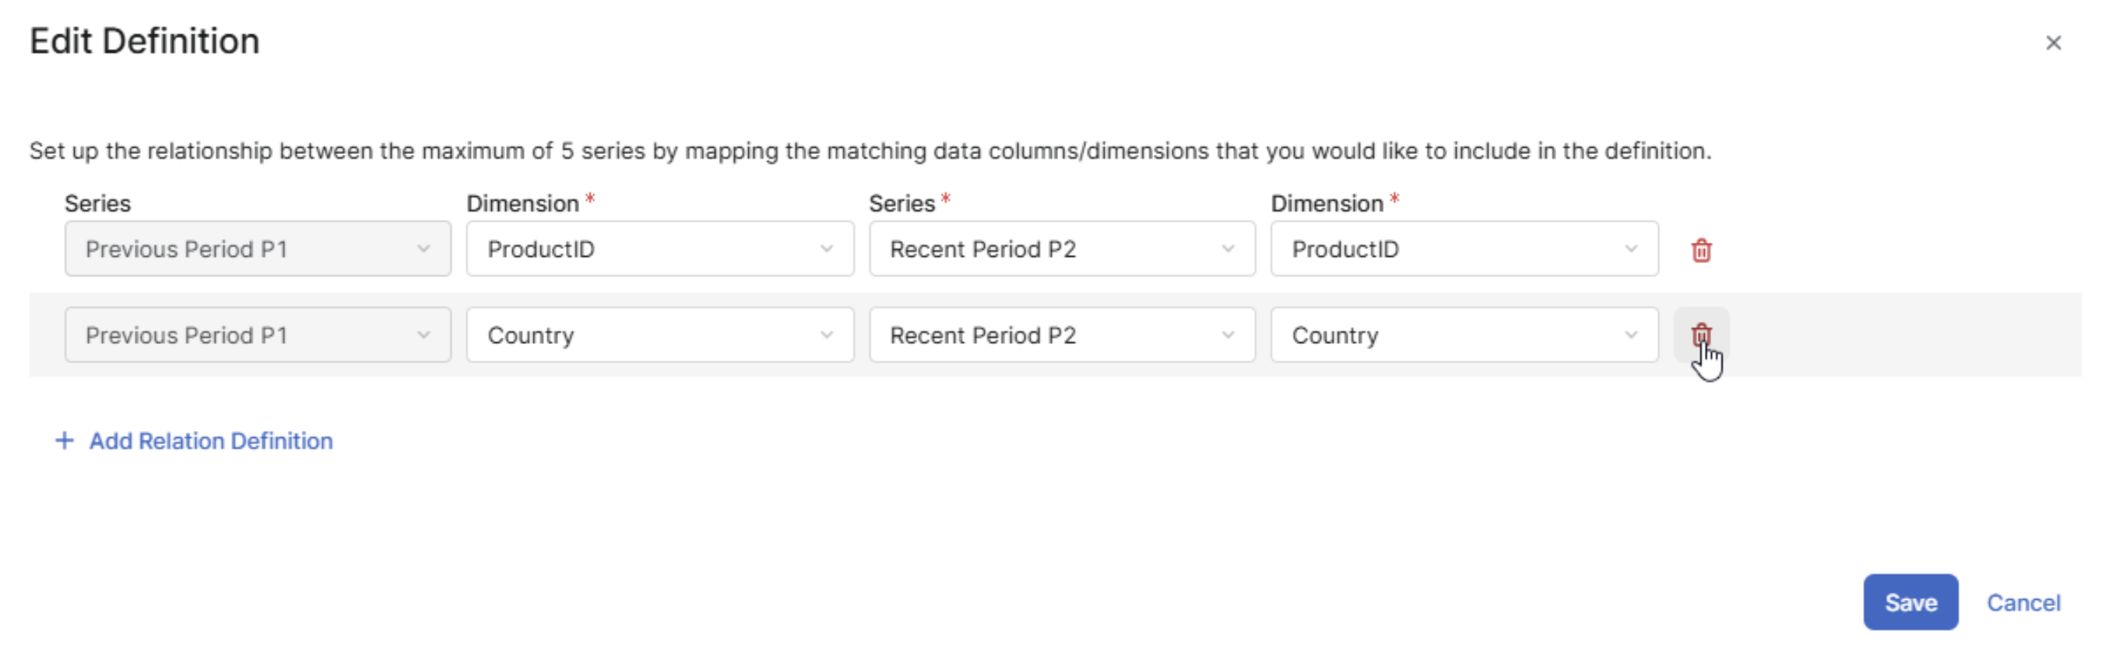
Task: Click chevron of ProductID dimension for Recent Period P2
Action: pos(1630,249)
